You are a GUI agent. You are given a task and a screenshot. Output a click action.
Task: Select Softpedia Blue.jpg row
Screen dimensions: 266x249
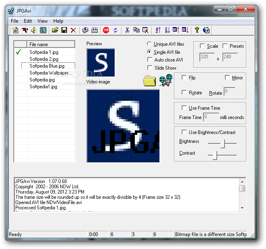45,66
